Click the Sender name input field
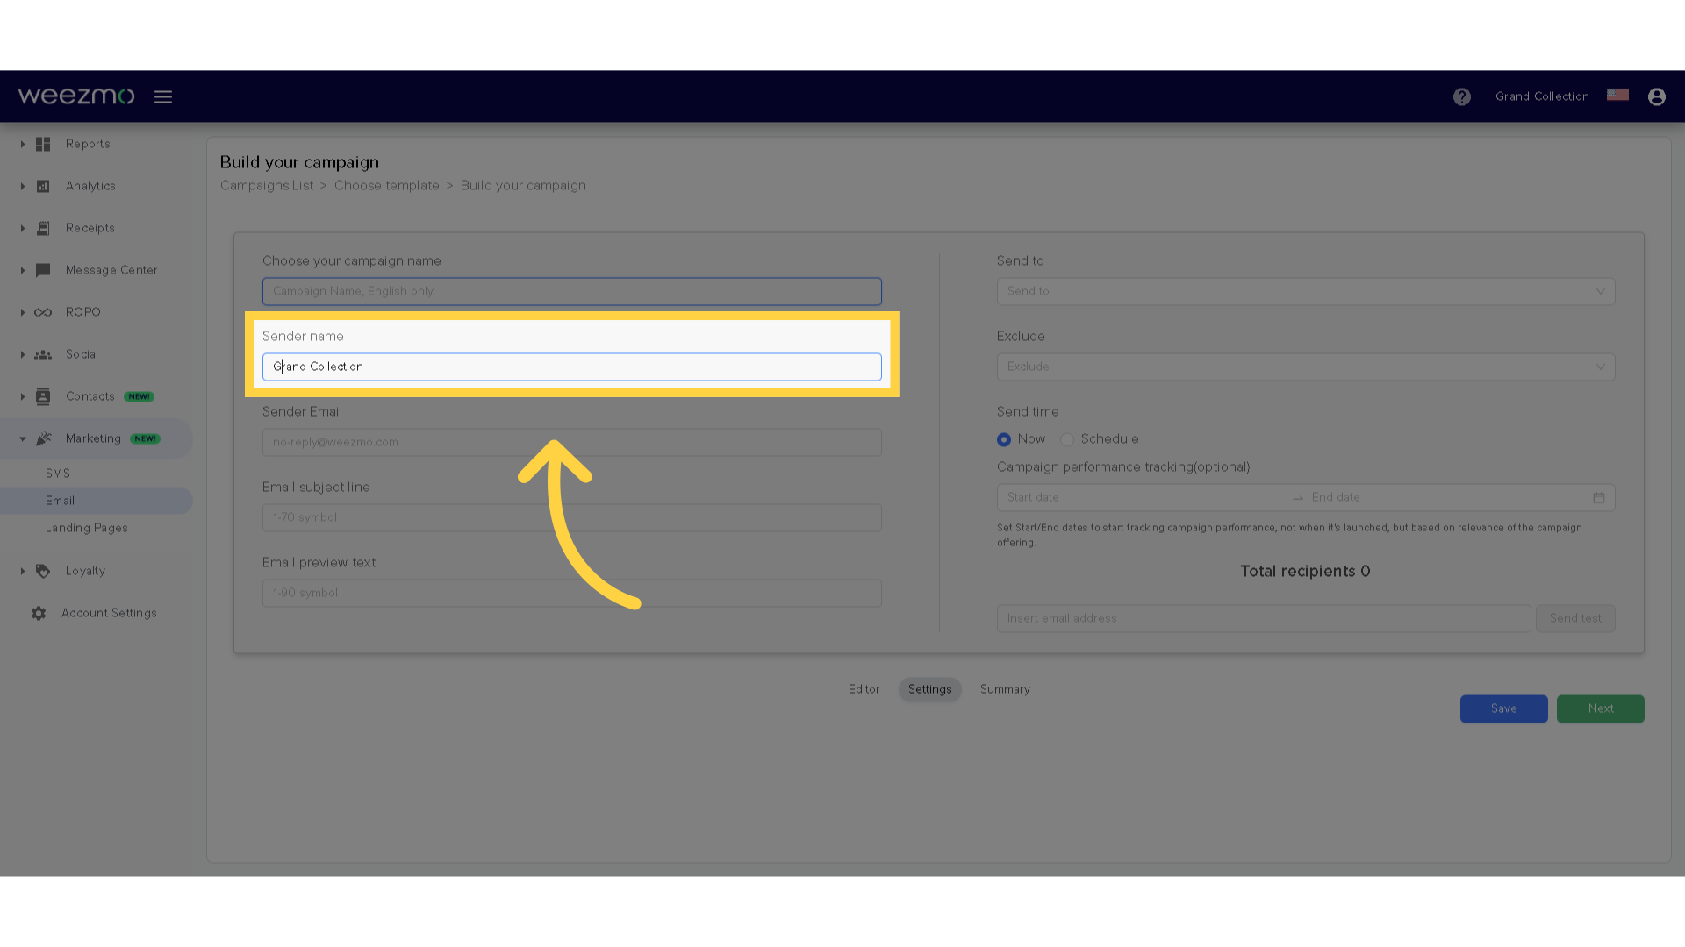The width and height of the screenshot is (1685, 947). [572, 367]
